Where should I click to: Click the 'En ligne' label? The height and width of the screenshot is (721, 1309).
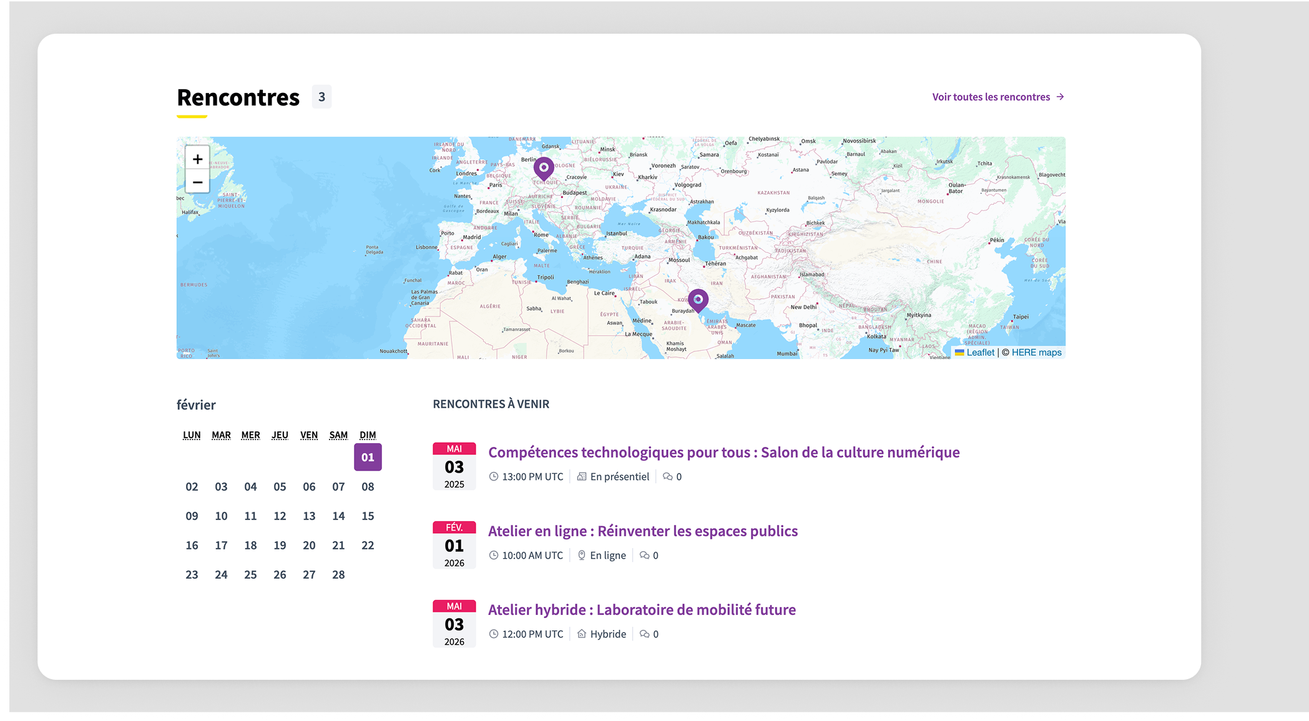tap(608, 555)
